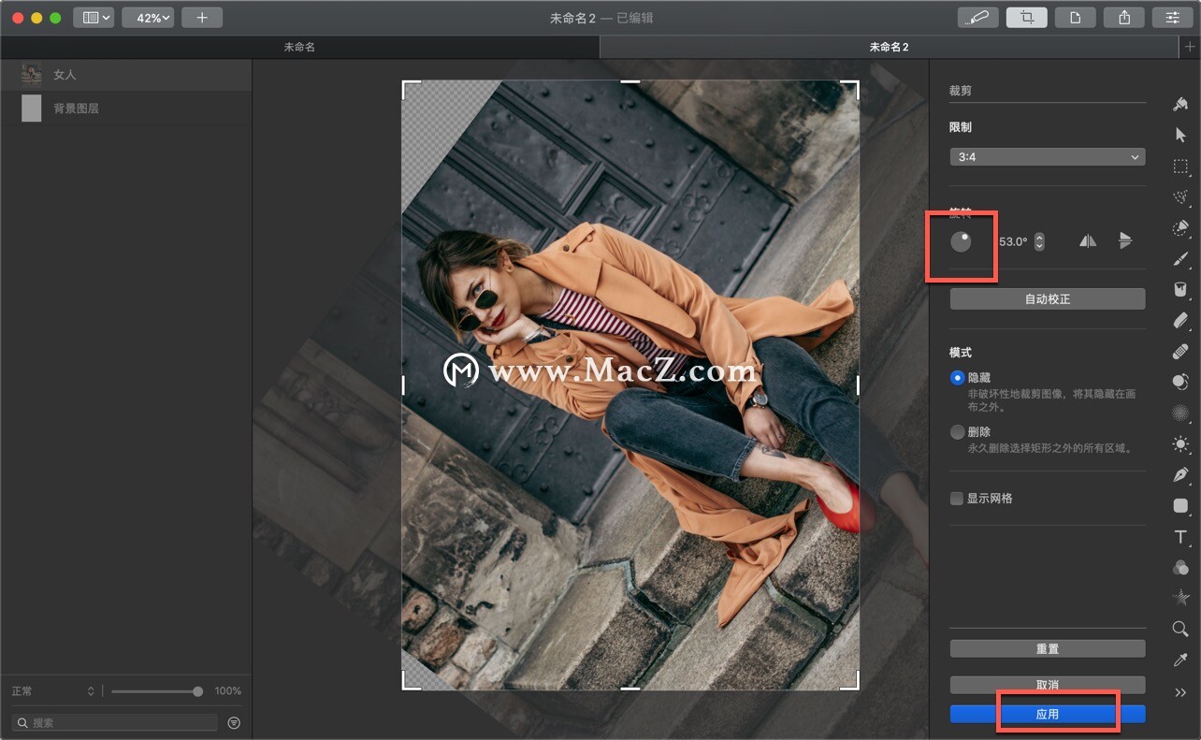Select the Arrange arrow tool
1201x740 pixels.
(1180, 135)
